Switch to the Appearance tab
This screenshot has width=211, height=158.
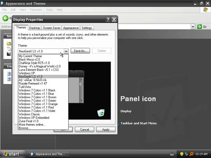[71, 28]
